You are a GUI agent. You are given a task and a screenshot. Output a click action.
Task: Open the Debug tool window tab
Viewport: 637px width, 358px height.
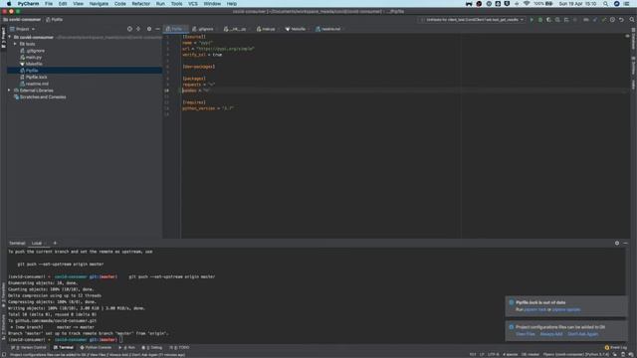(152, 347)
